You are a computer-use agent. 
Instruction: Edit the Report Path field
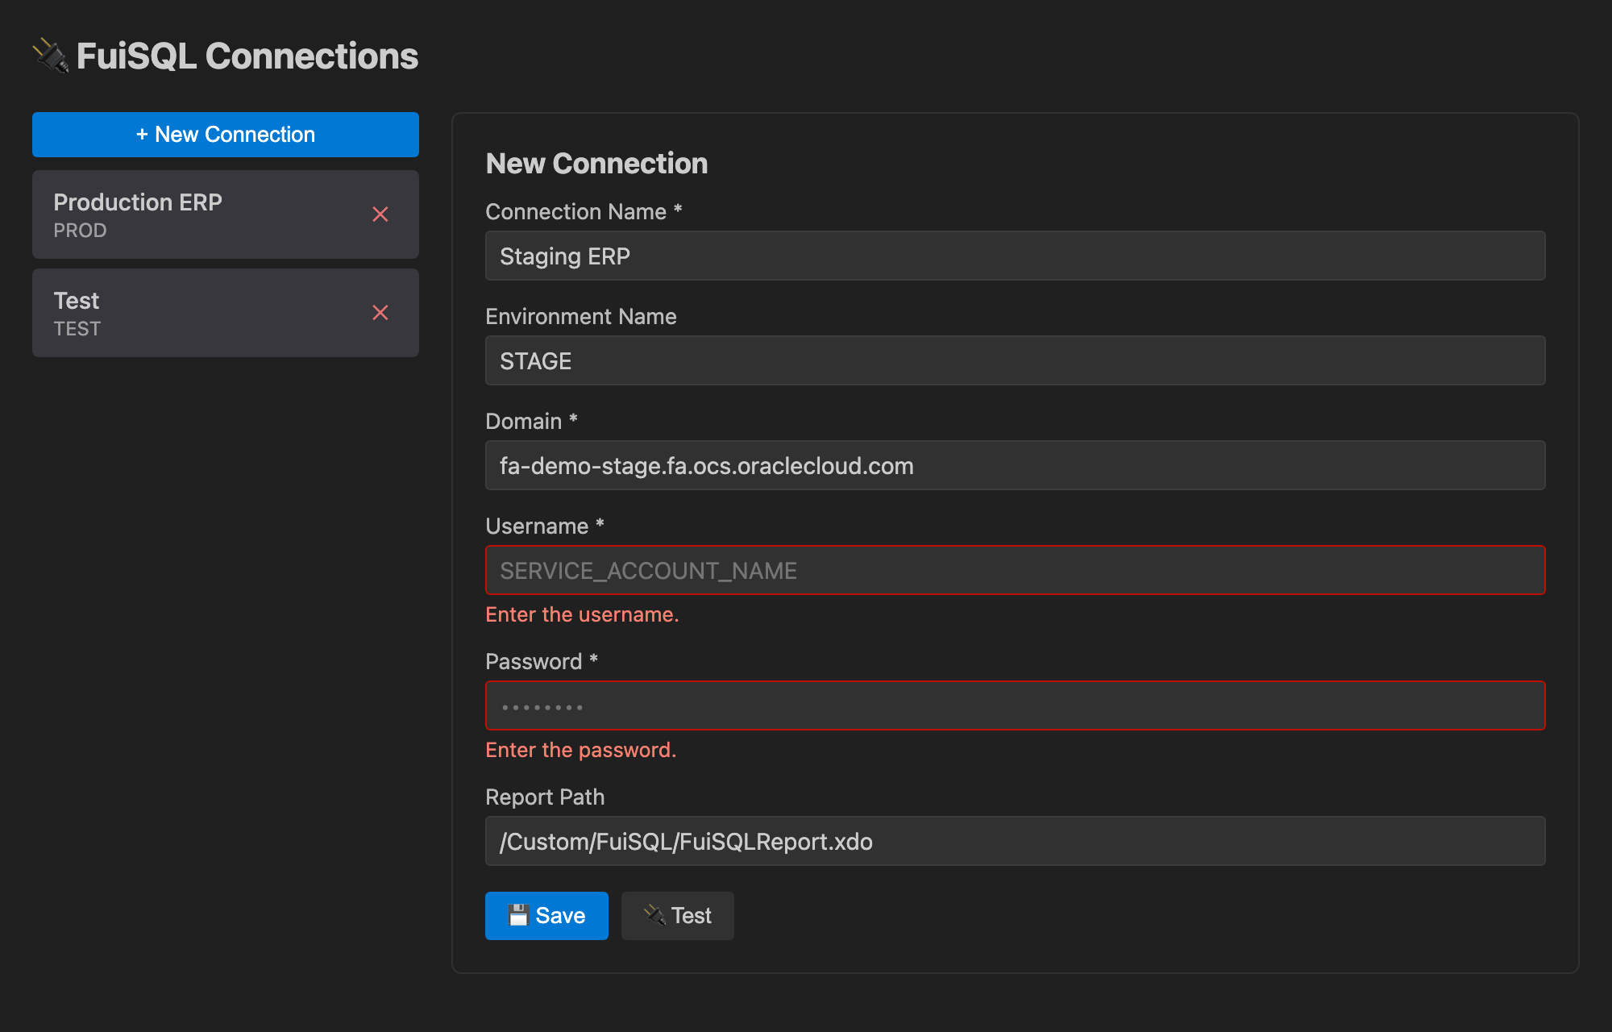click(x=1016, y=841)
